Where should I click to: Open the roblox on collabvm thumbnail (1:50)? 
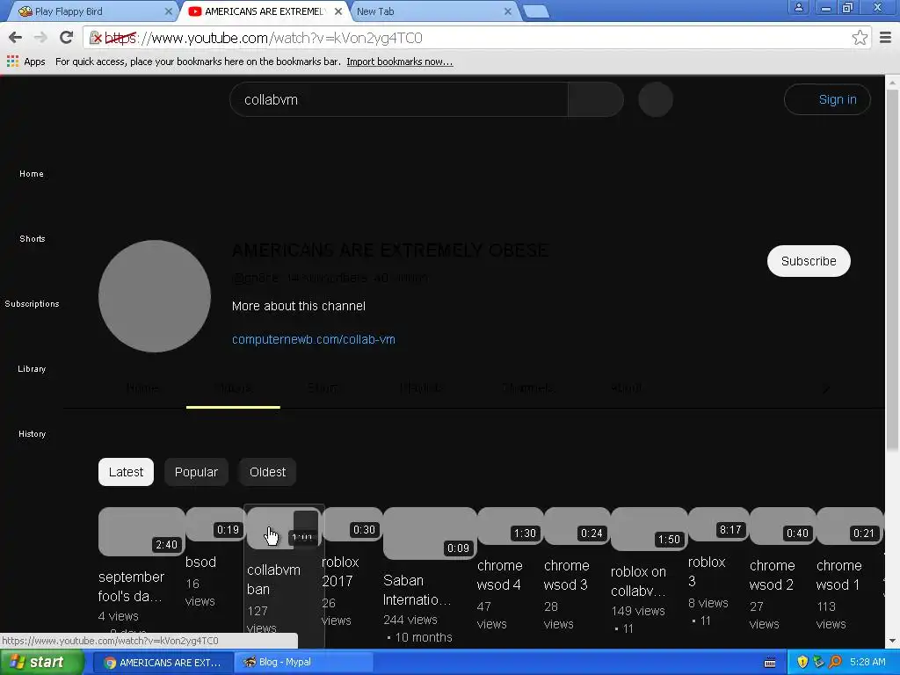pyautogui.click(x=650, y=529)
